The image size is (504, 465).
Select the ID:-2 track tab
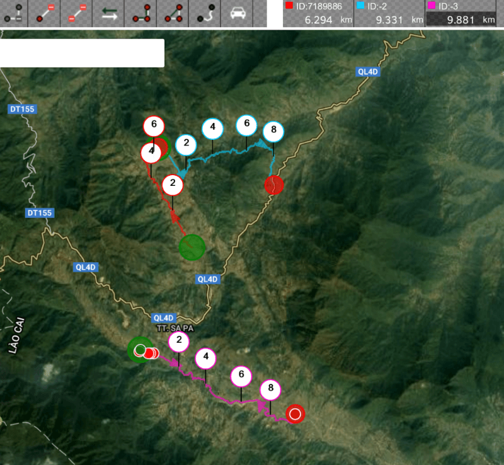point(389,13)
